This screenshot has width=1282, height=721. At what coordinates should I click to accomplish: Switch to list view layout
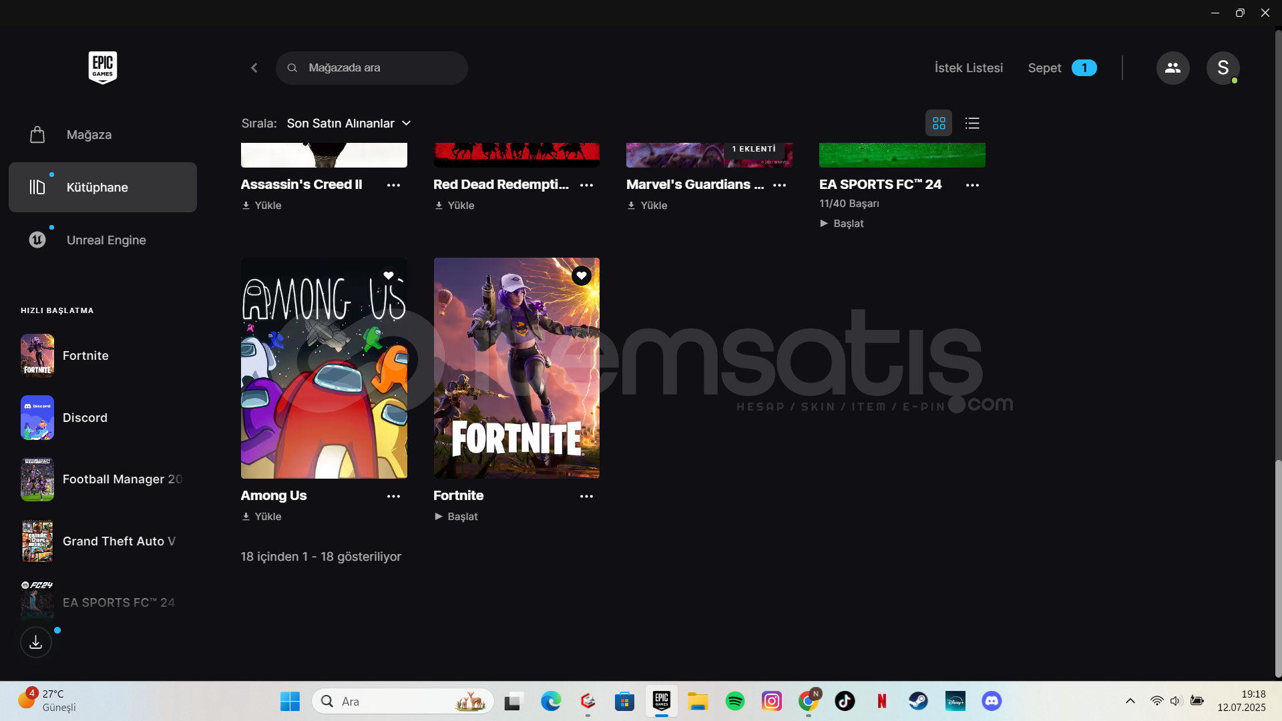[x=972, y=124]
